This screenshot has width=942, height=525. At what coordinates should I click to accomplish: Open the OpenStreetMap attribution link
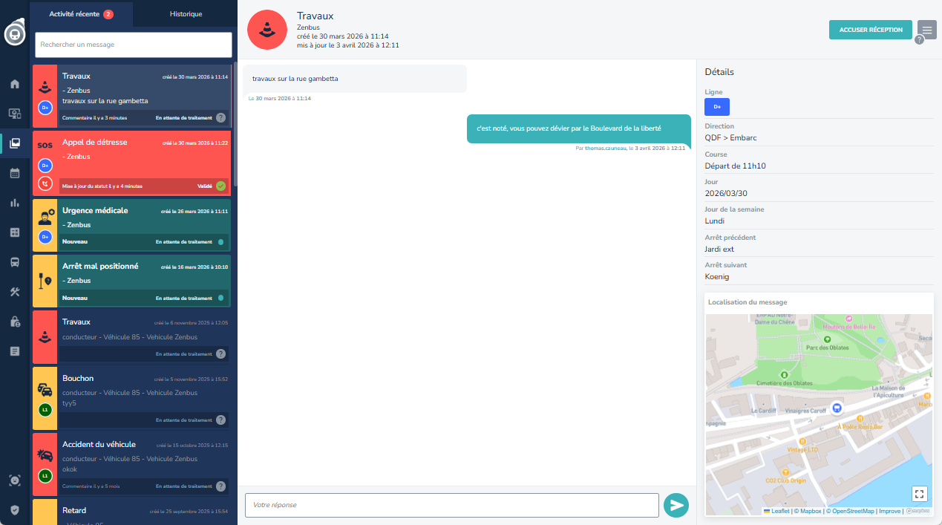(x=852, y=511)
